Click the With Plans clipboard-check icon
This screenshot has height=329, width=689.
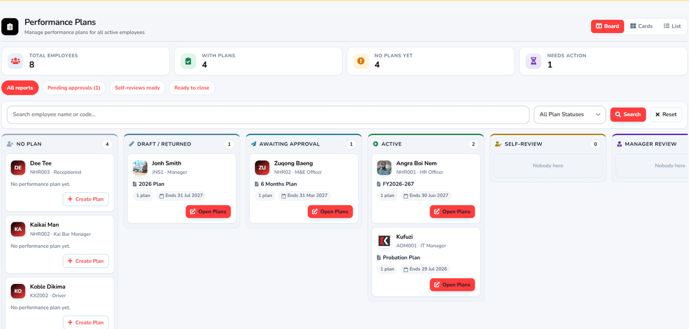(188, 61)
